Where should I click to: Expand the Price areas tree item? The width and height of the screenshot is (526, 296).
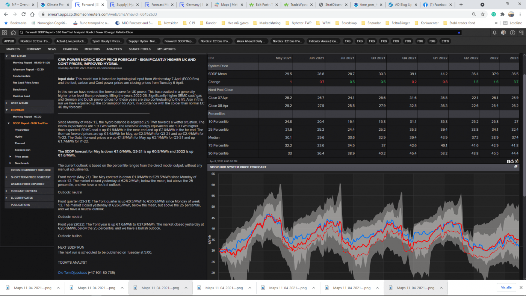[21, 157]
